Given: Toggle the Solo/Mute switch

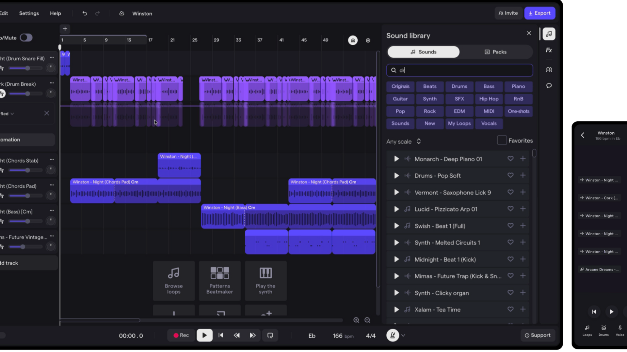Looking at the screenshot, I should [x=26, y=37].
